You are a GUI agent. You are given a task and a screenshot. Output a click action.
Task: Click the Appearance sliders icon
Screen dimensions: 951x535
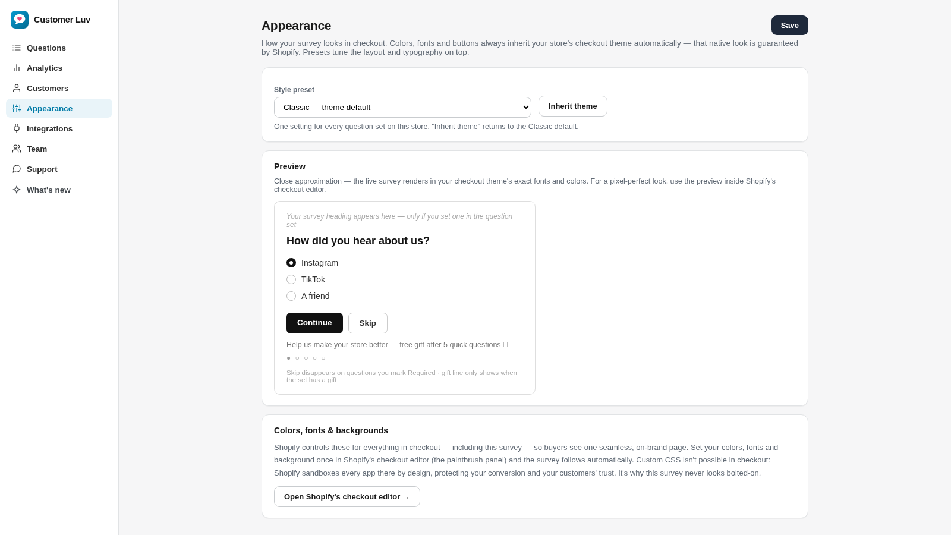pyautogui.click(x=17, y=108)
